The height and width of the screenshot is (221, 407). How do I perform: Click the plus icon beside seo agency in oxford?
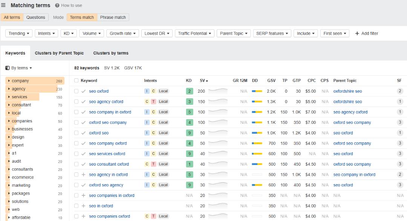(x=83, y=175)
